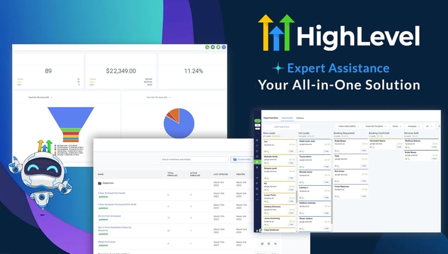This screenshot has height=254, width=448.
Task: Click the $22,349.00 value card
Action: coord(121,71)
